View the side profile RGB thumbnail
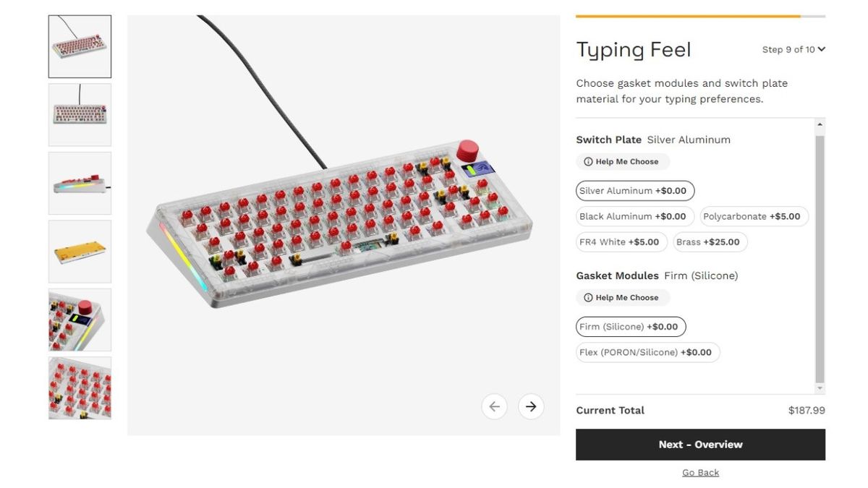This screenshot has height=488, width=868. (80, 183)
